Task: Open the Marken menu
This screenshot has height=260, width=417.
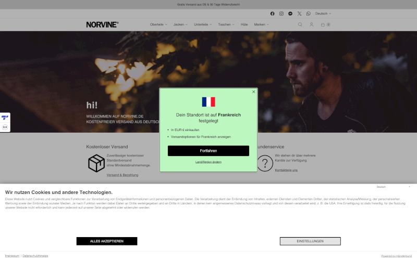Action: point(262,24)
